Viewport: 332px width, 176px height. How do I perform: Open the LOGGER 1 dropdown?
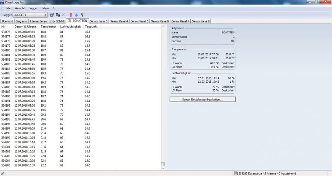45,15
